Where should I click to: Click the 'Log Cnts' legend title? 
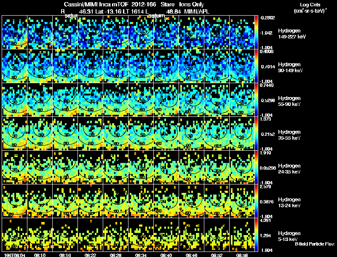coord(310,5)
